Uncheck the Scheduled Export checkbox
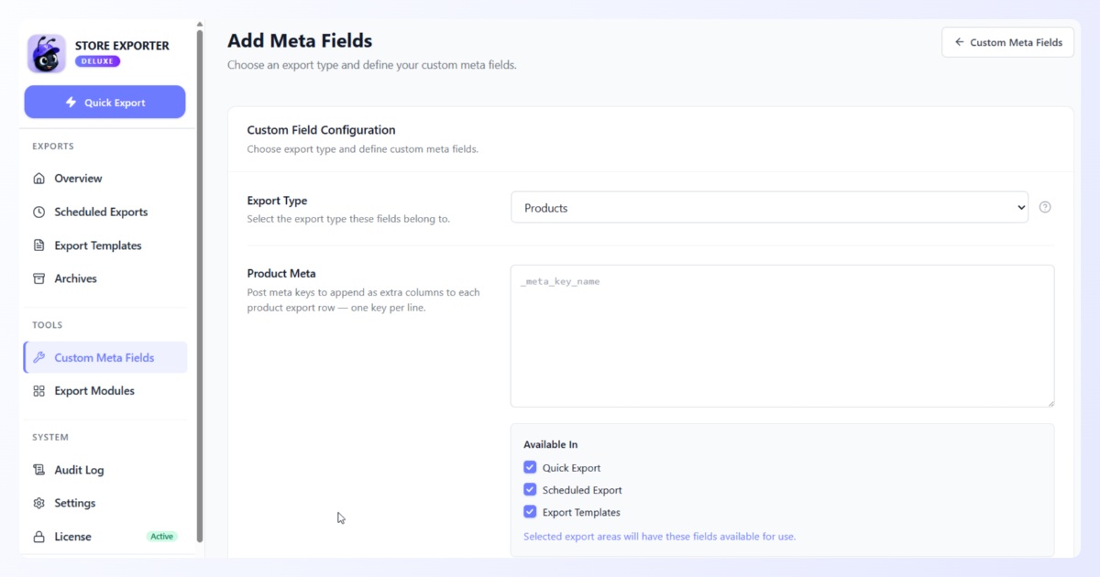The image size is (1100, 577). pyautogui.click(x=530, y=490)
